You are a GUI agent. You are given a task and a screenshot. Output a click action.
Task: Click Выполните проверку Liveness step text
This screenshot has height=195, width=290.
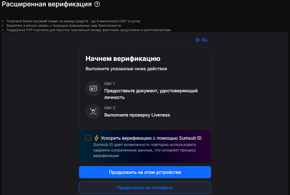point(137,115)
